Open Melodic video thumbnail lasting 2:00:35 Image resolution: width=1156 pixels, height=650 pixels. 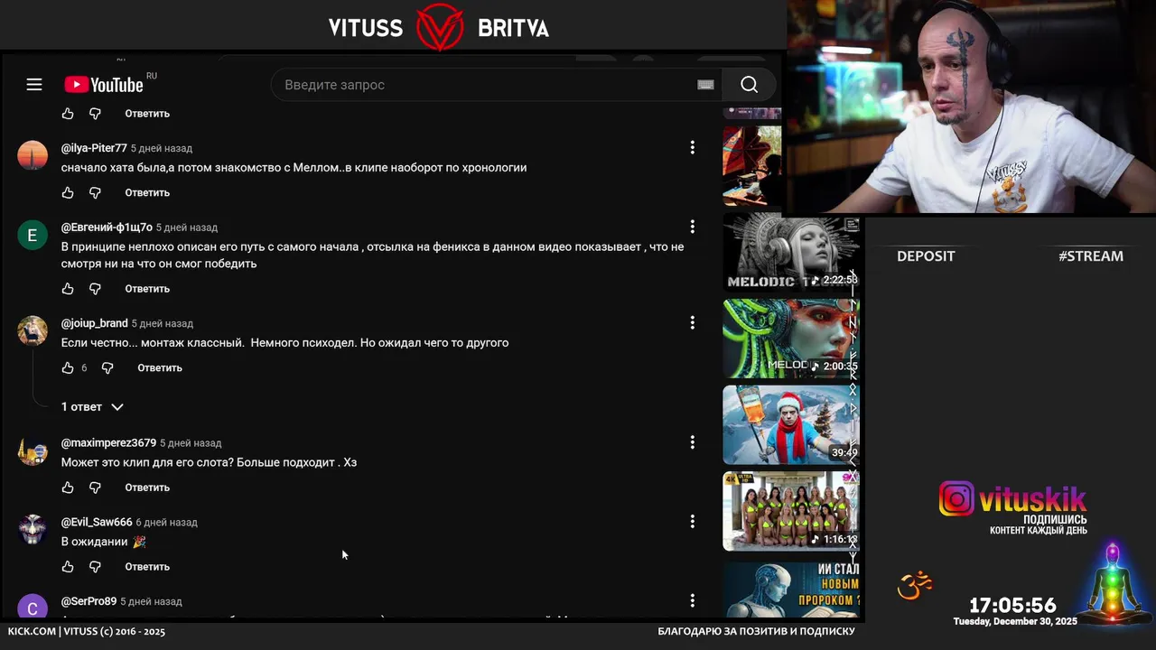coord(791,339)
